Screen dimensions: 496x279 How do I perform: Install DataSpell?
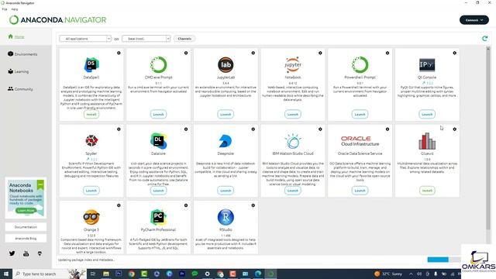point(91,114)
